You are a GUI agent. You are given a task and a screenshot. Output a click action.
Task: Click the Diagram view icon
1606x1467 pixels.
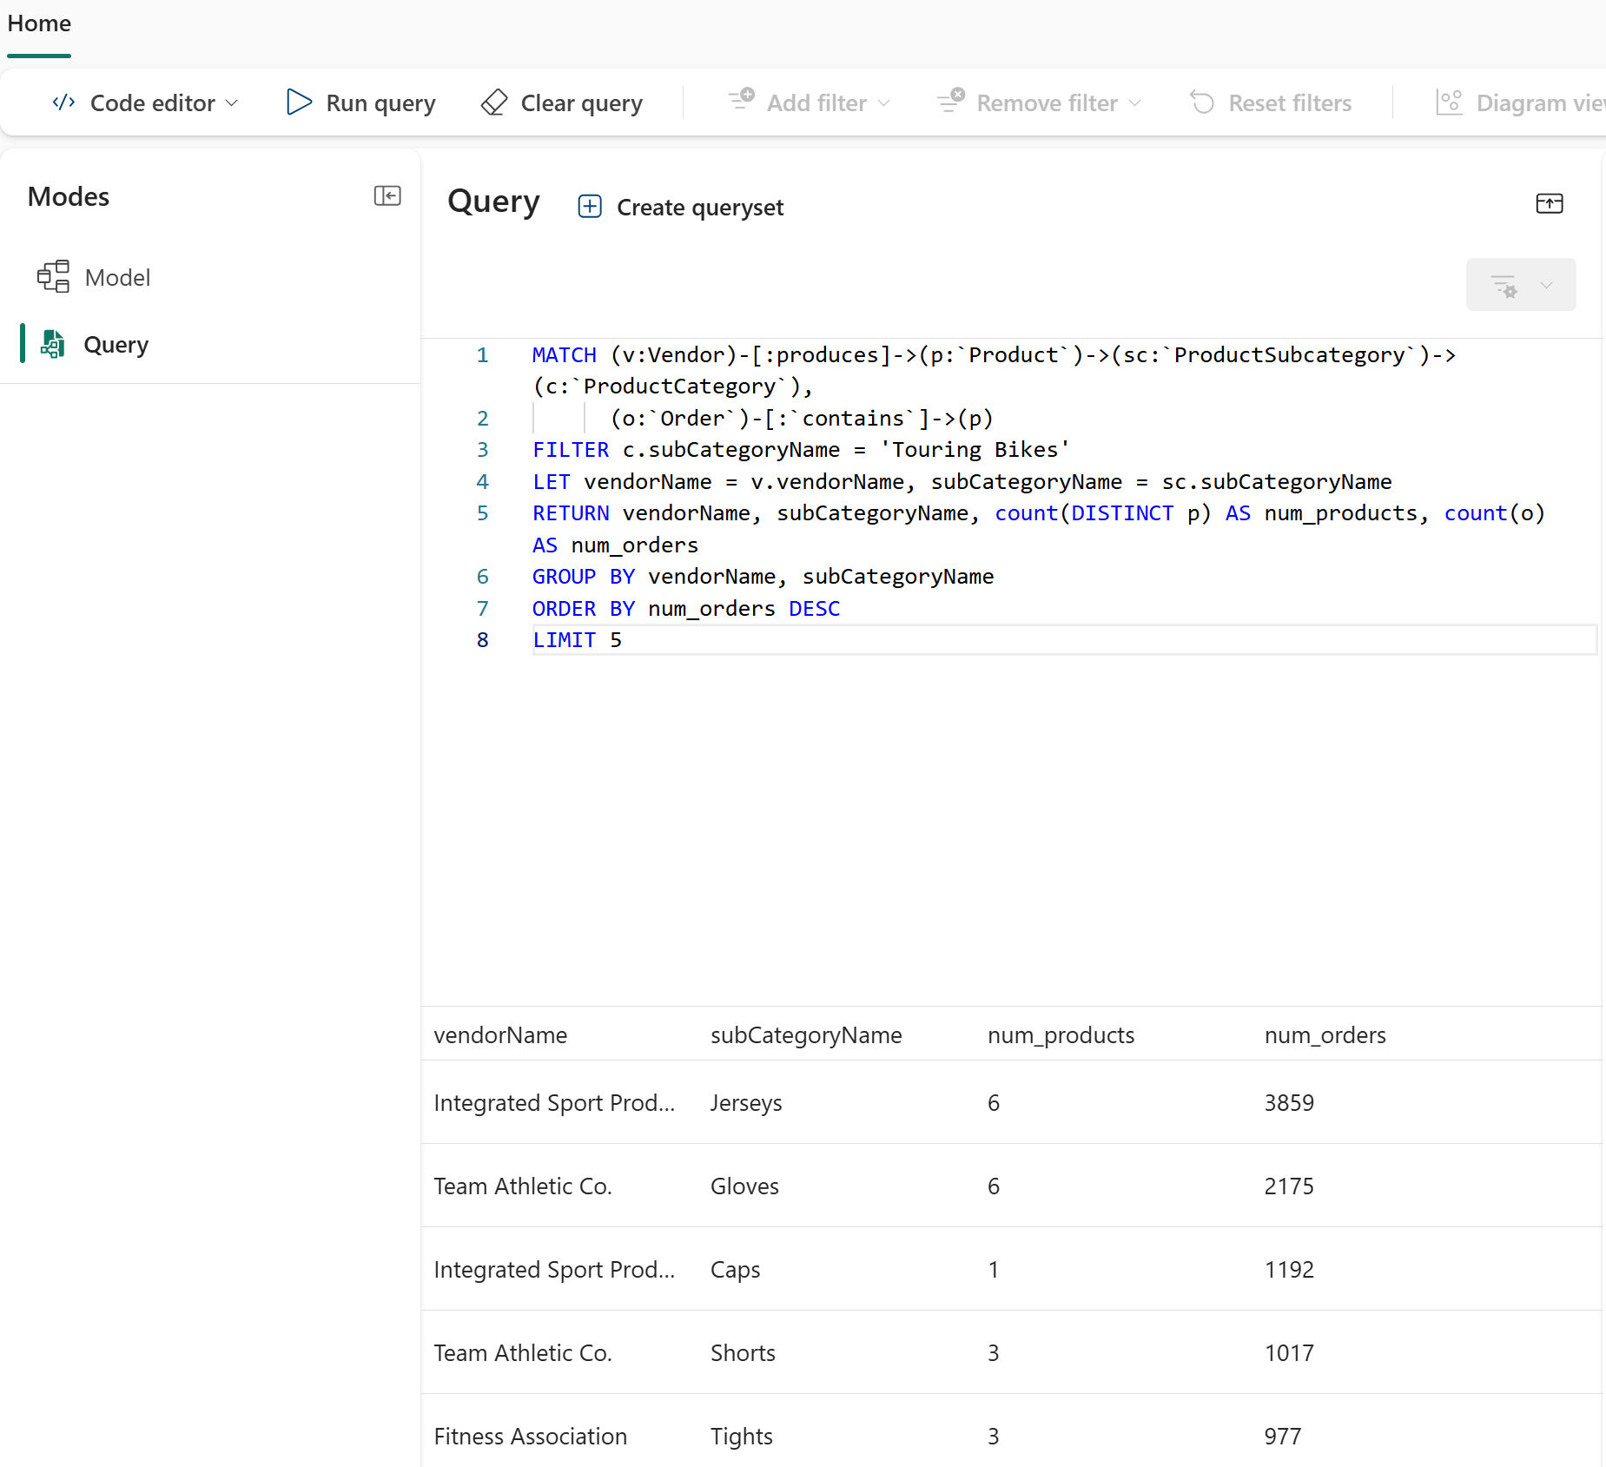pos(1449,102)
